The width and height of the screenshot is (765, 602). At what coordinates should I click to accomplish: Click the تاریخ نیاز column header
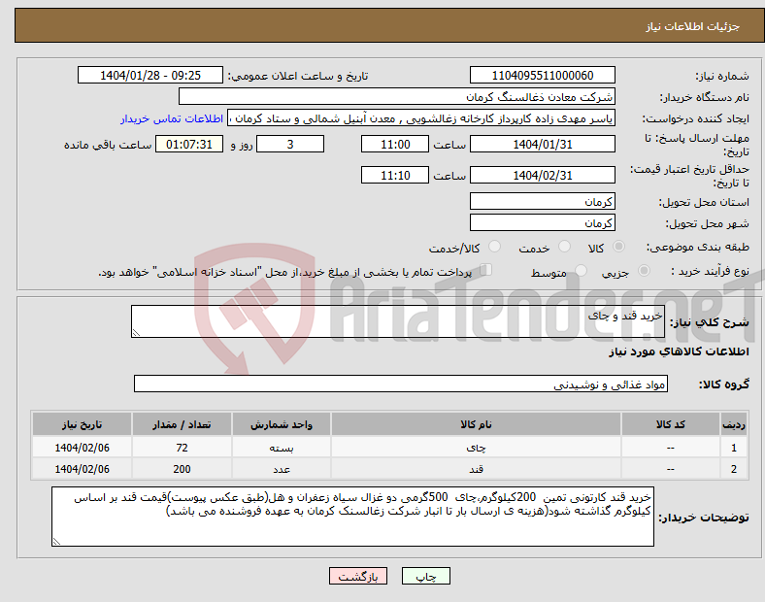[x=82, y=424]
